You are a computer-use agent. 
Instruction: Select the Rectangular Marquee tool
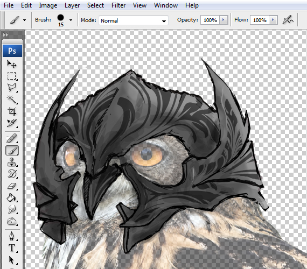tap(12, 76)
